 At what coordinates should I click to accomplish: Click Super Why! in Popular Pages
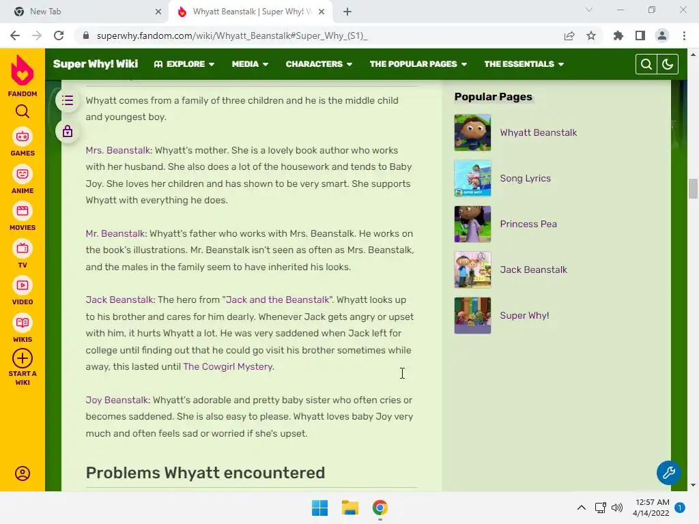tap(524, 315)
